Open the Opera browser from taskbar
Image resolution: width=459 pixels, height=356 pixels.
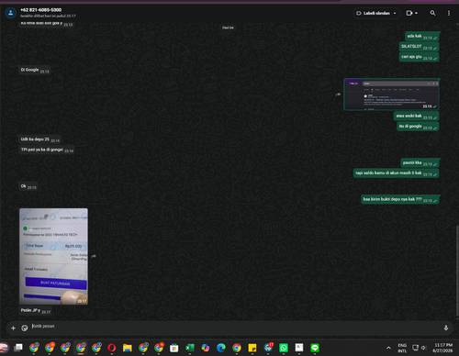point(112,348)
